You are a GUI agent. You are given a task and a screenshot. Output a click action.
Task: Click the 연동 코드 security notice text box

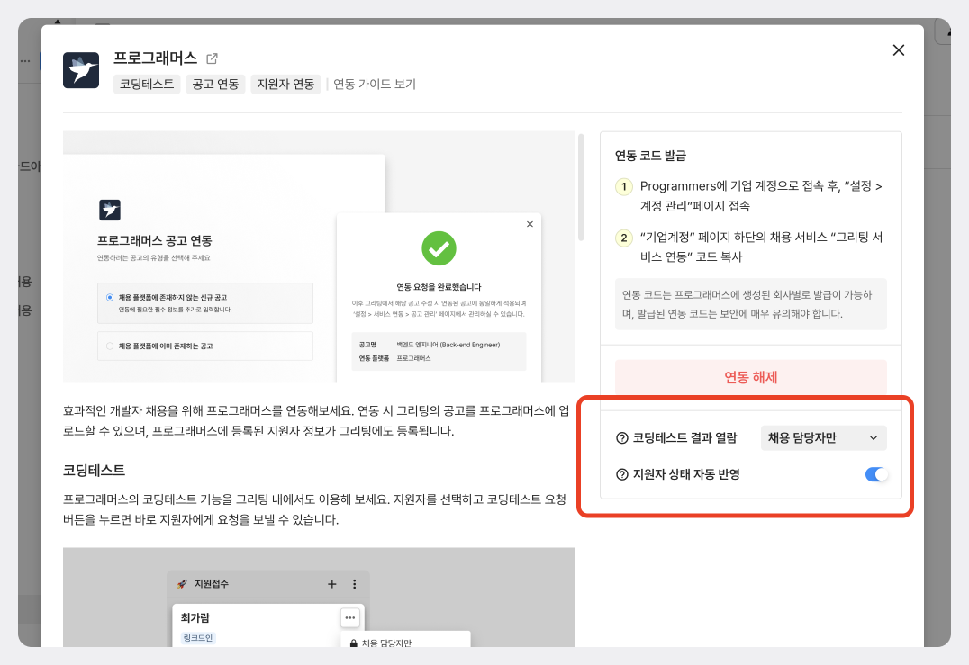[750, 304]
